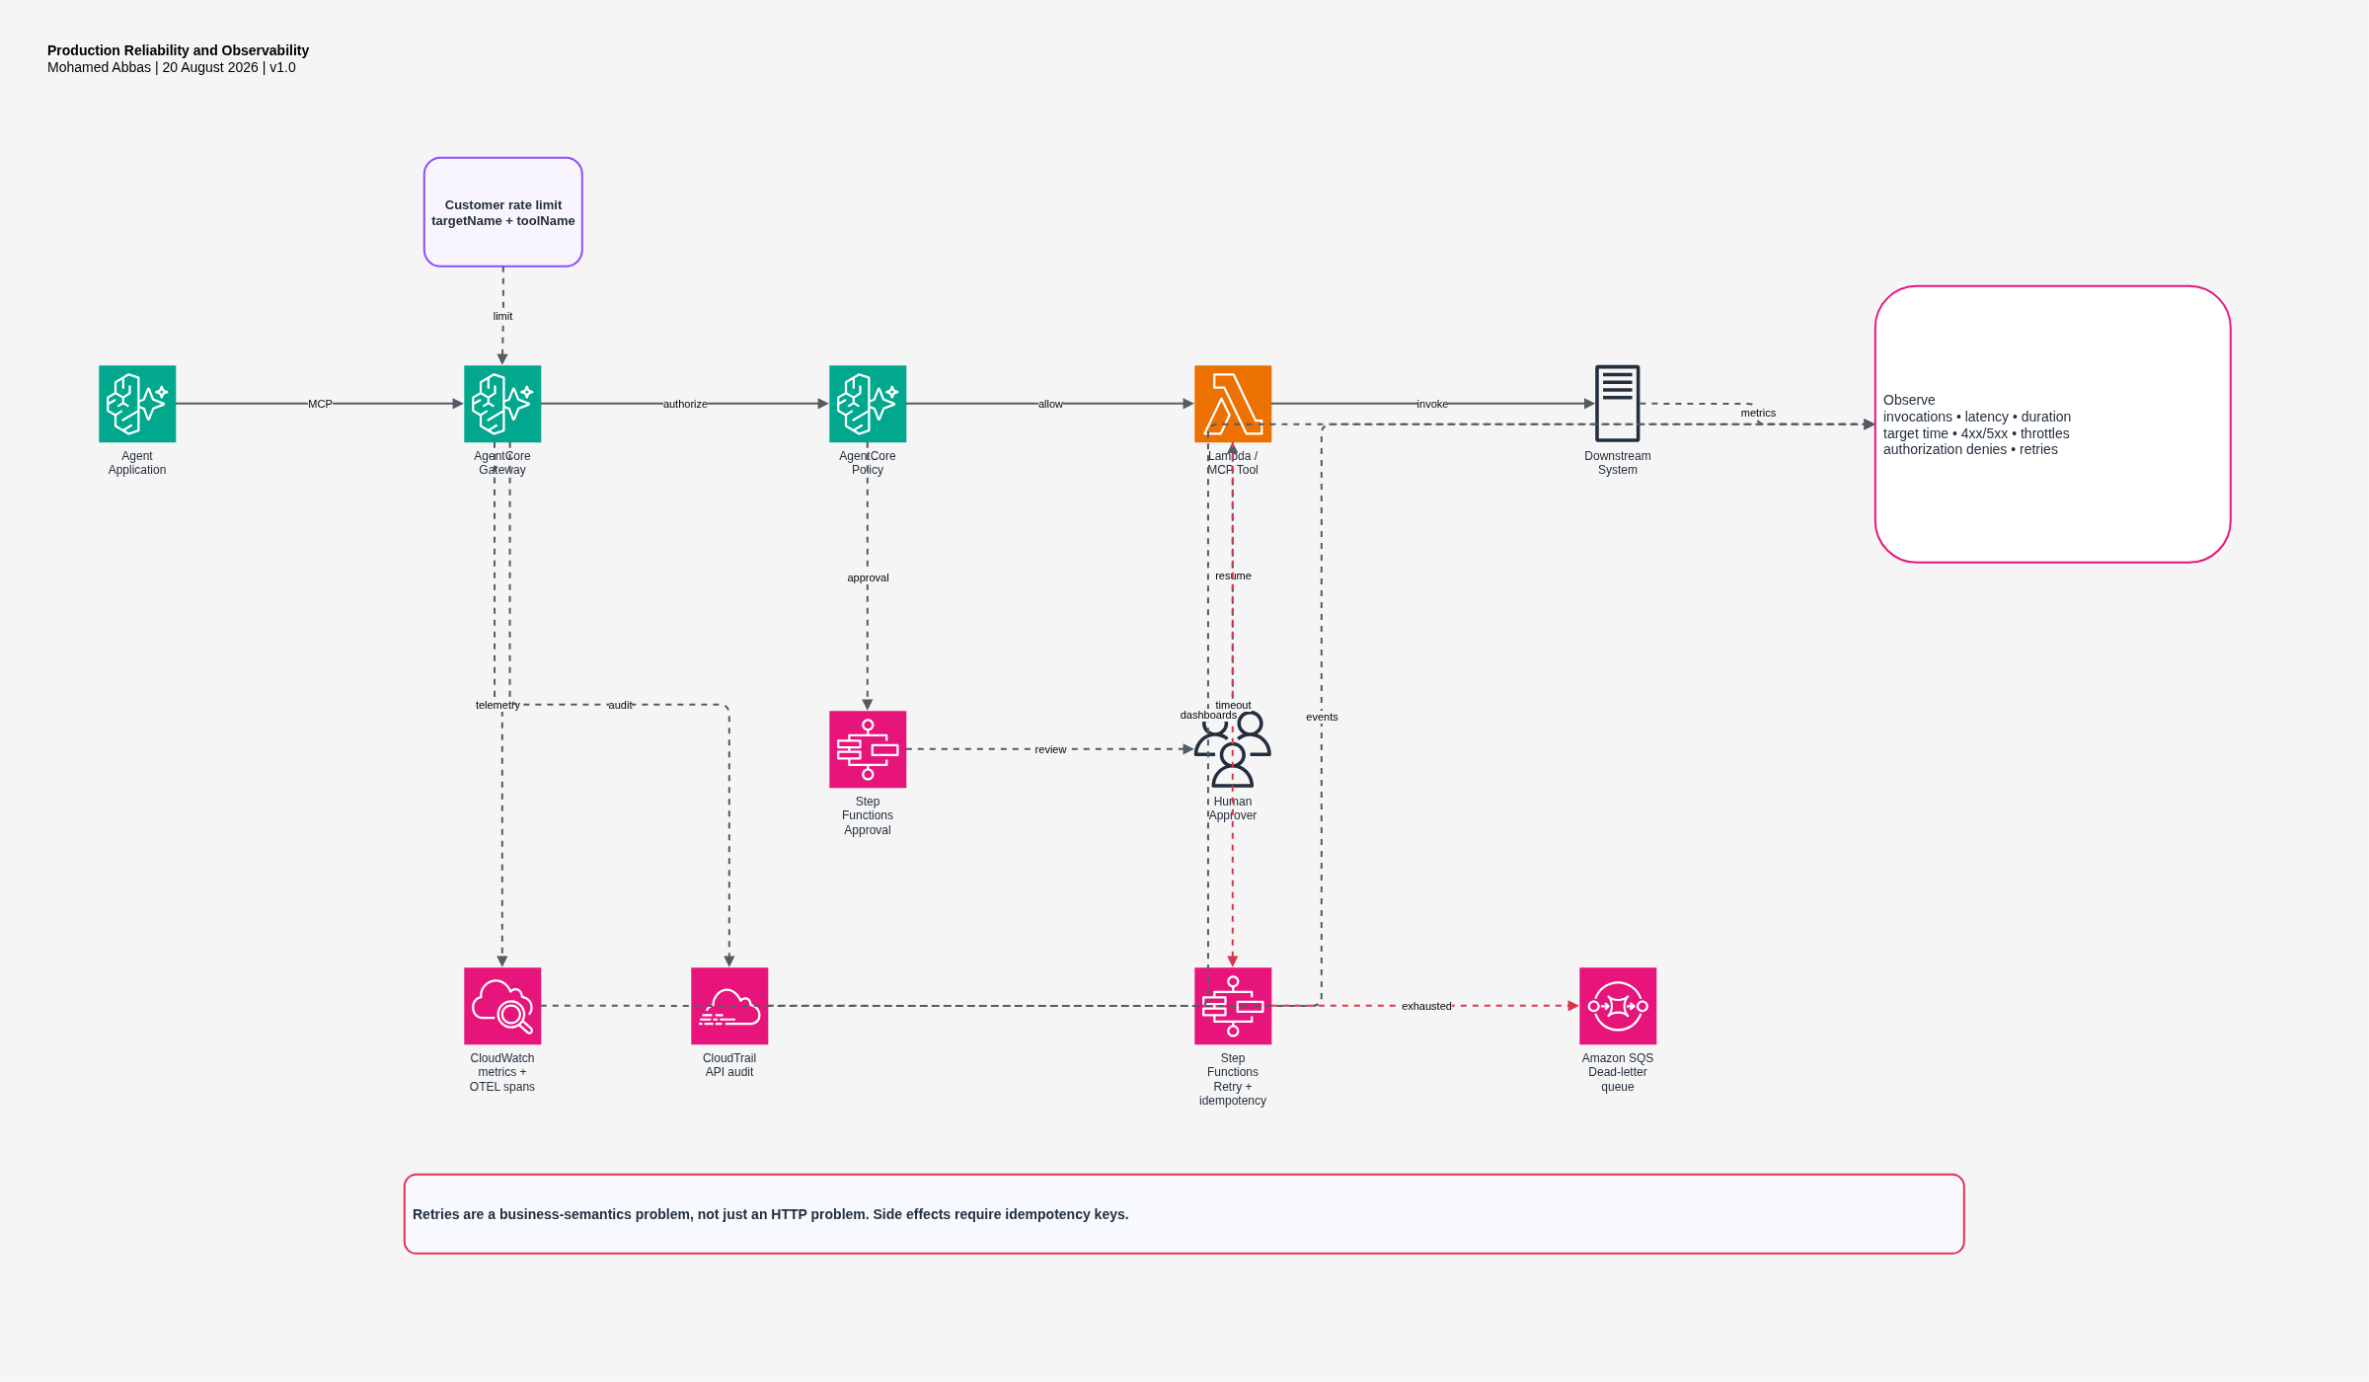Click the 'limit' edge label
This screenshot has height=1382, width=2369.
click(502, 316)
